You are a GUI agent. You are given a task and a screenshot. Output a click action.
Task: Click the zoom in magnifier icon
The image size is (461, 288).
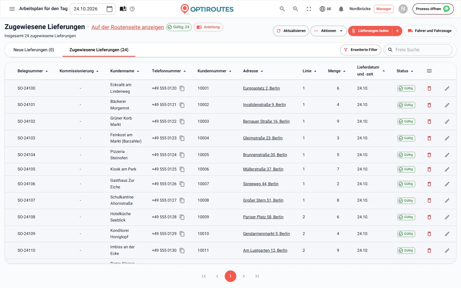(296, 9)
